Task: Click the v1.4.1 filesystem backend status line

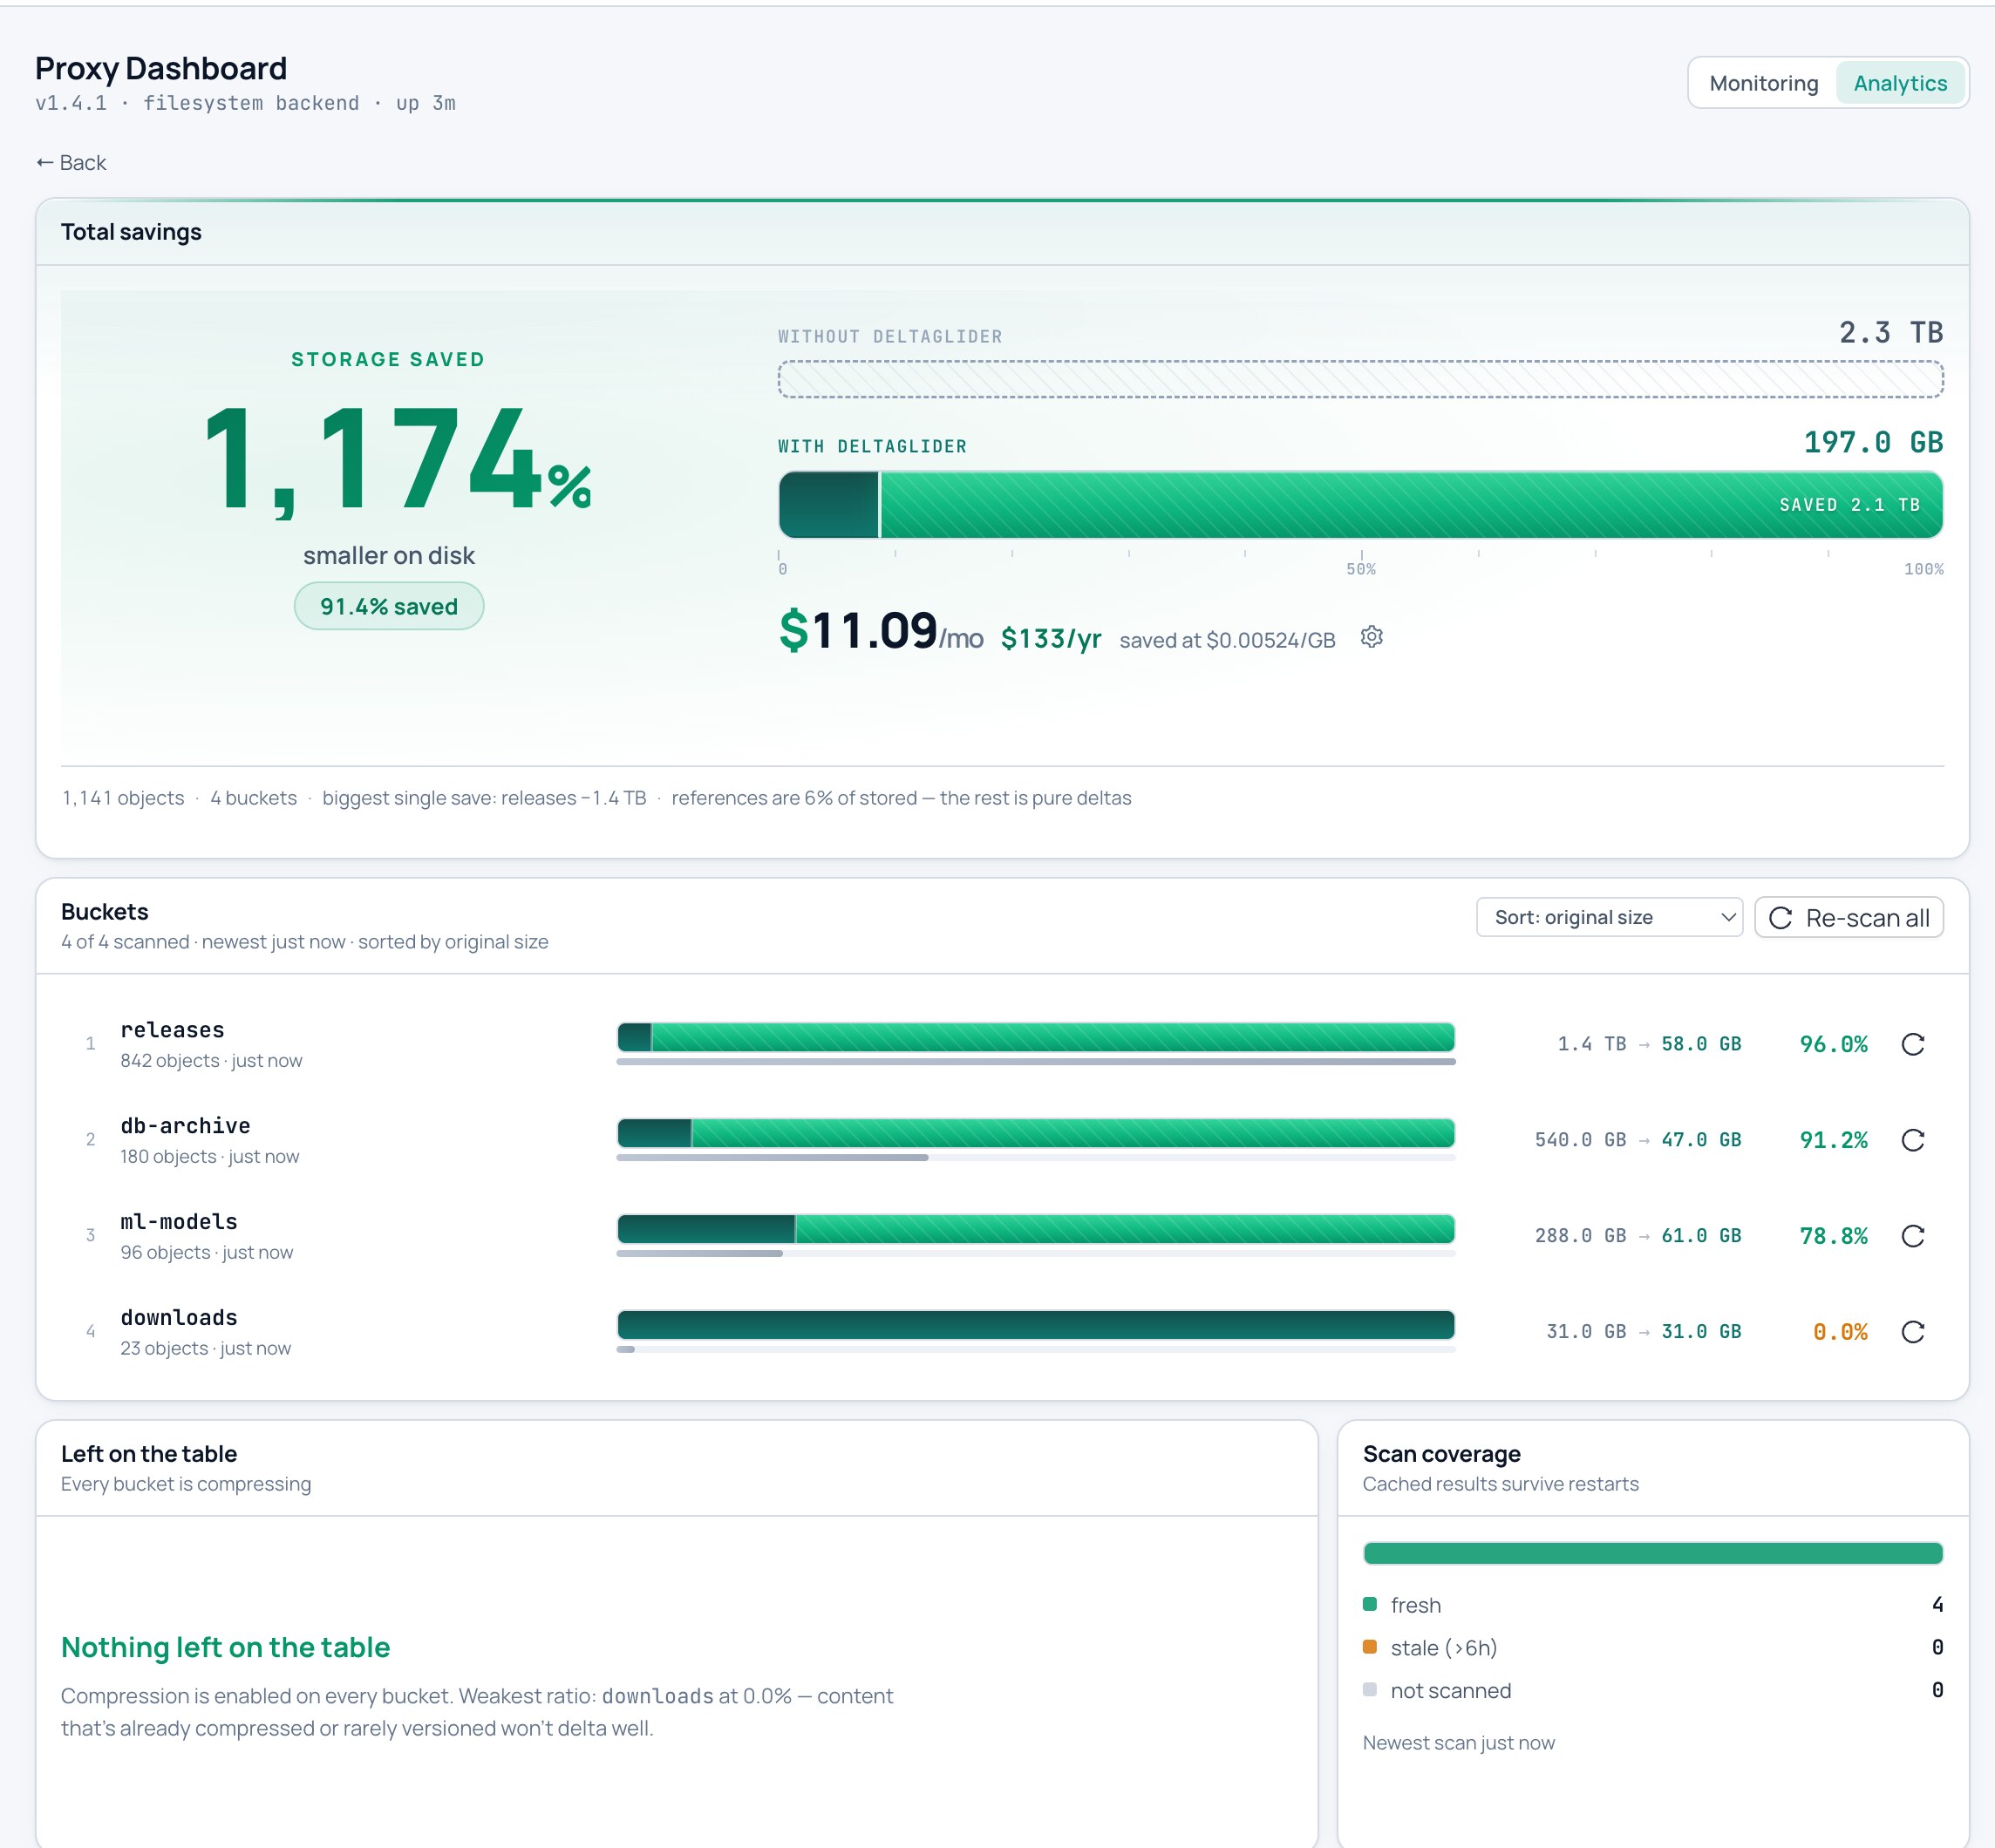Action: (245, 103)
